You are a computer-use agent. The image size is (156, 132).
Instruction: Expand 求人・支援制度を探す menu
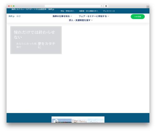coord(81,20)
